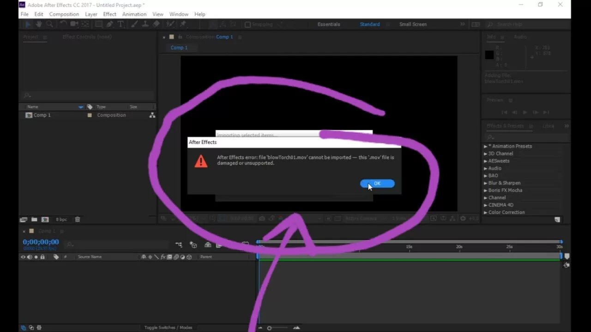
Task: Switch to Small Screen workspace
Action: tap(413, 24)
